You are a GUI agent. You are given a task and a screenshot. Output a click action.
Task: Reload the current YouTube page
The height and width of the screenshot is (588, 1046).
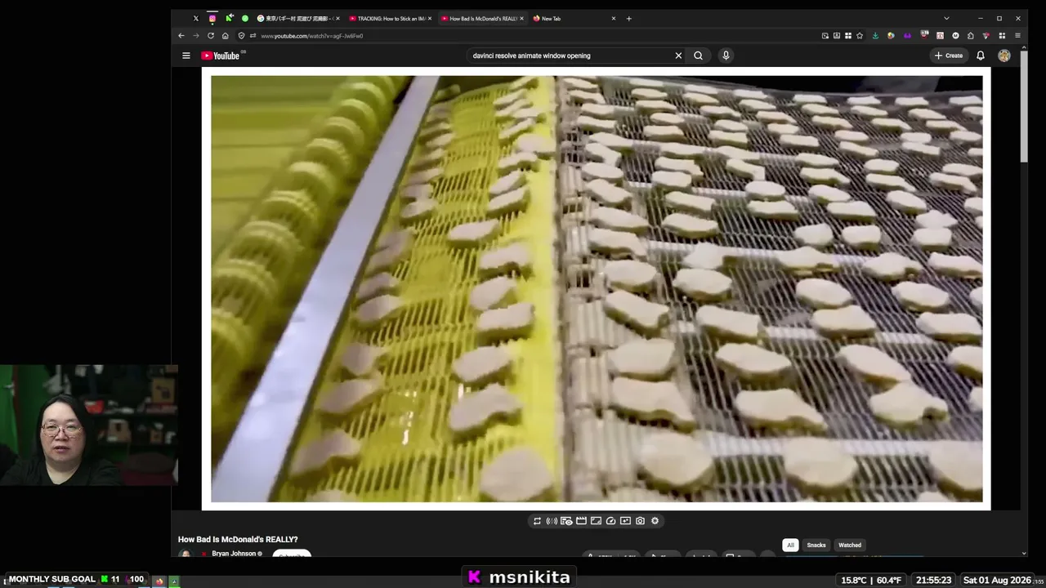tap(211, 36)
